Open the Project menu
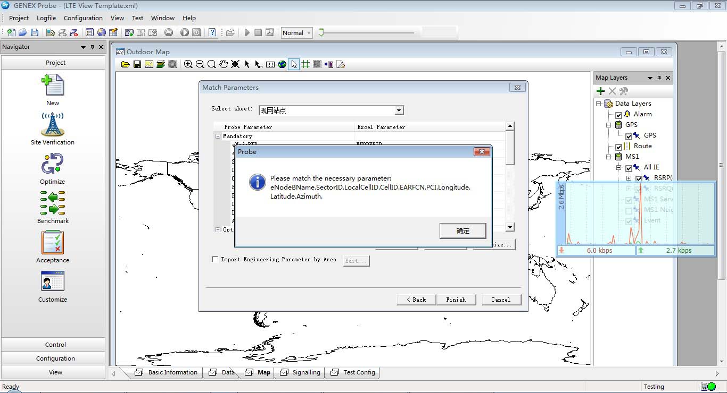The image size is (727, 393). pos(19,18)
